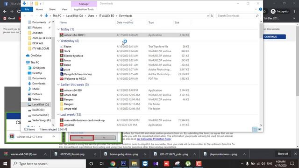Open the DESK ALL quick access folder

click(37, 43)
